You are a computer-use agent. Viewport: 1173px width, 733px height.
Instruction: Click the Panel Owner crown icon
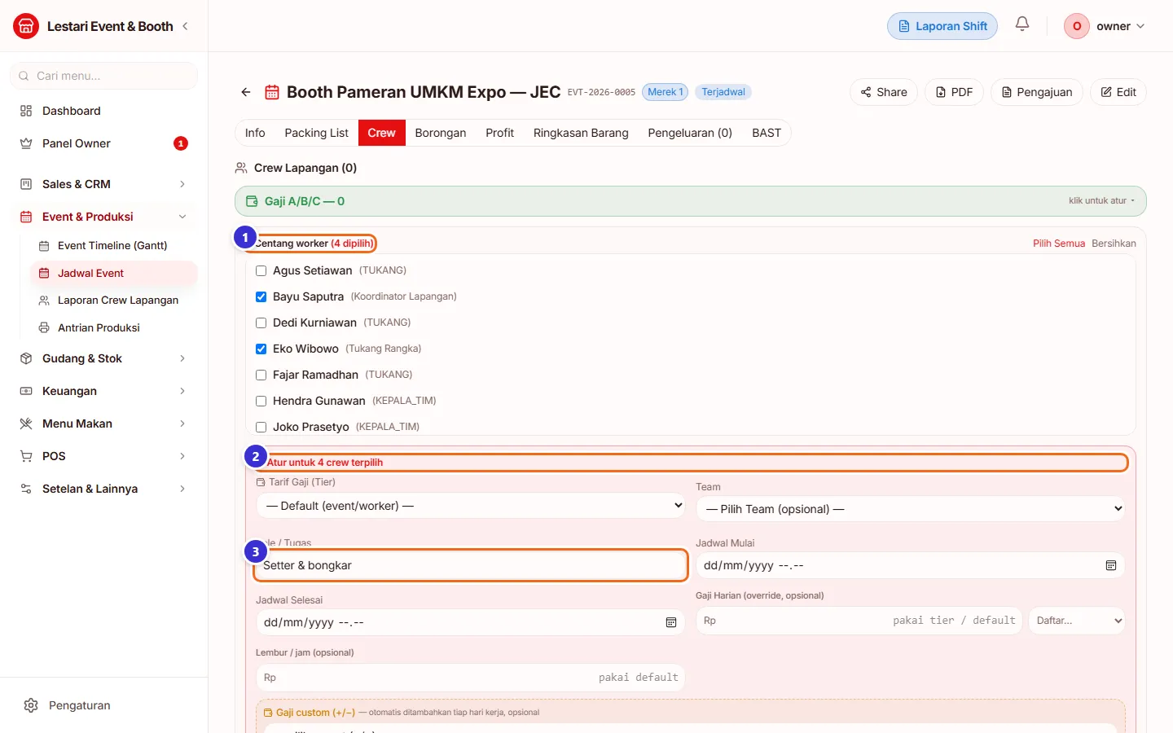26,143
